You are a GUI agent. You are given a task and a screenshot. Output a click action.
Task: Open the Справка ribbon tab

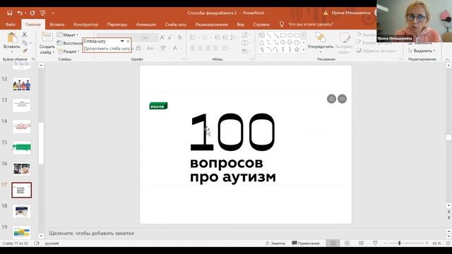click(261, 25)
